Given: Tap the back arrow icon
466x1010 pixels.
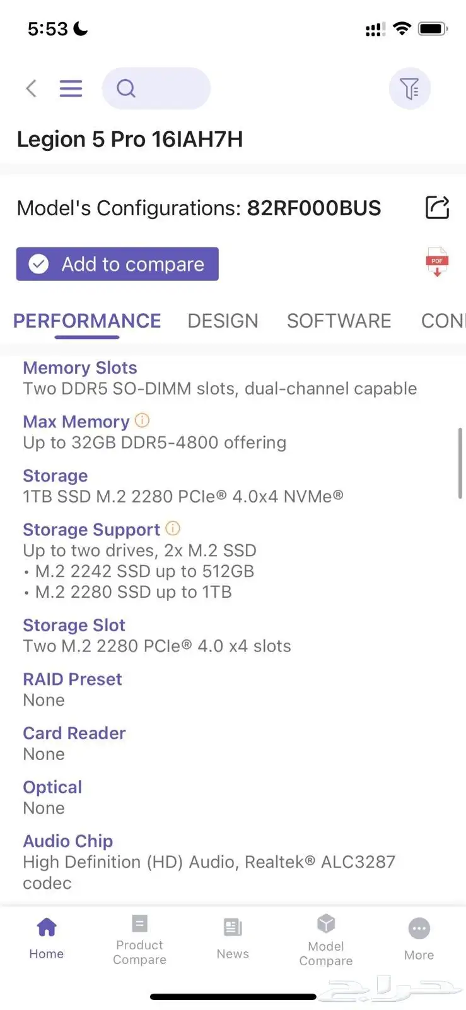Looking at the screenshot, I should [x=31, y=88].
